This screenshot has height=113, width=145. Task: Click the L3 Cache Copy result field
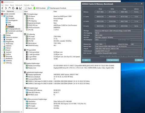coord(124,26)
